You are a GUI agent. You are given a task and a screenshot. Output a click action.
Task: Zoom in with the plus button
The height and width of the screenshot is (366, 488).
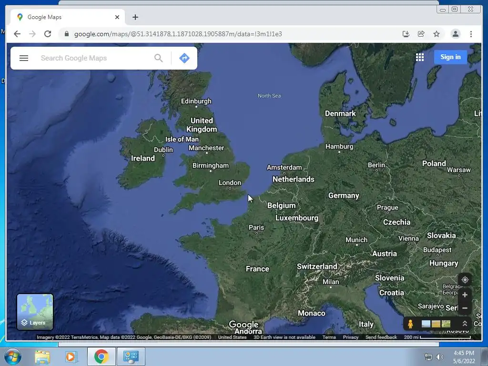click(x=465, y=295)
